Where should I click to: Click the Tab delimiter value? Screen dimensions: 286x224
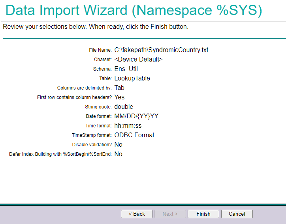pyautogui.click(x=119, y=88)
